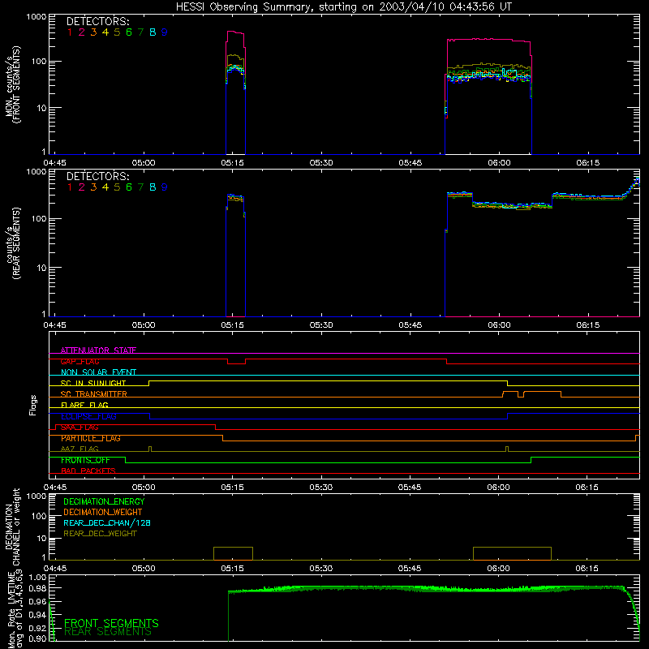Click the REAR_DEC_CHAN/128 legend entry
The width and height of the screenshot is (649, 649).
107,523
